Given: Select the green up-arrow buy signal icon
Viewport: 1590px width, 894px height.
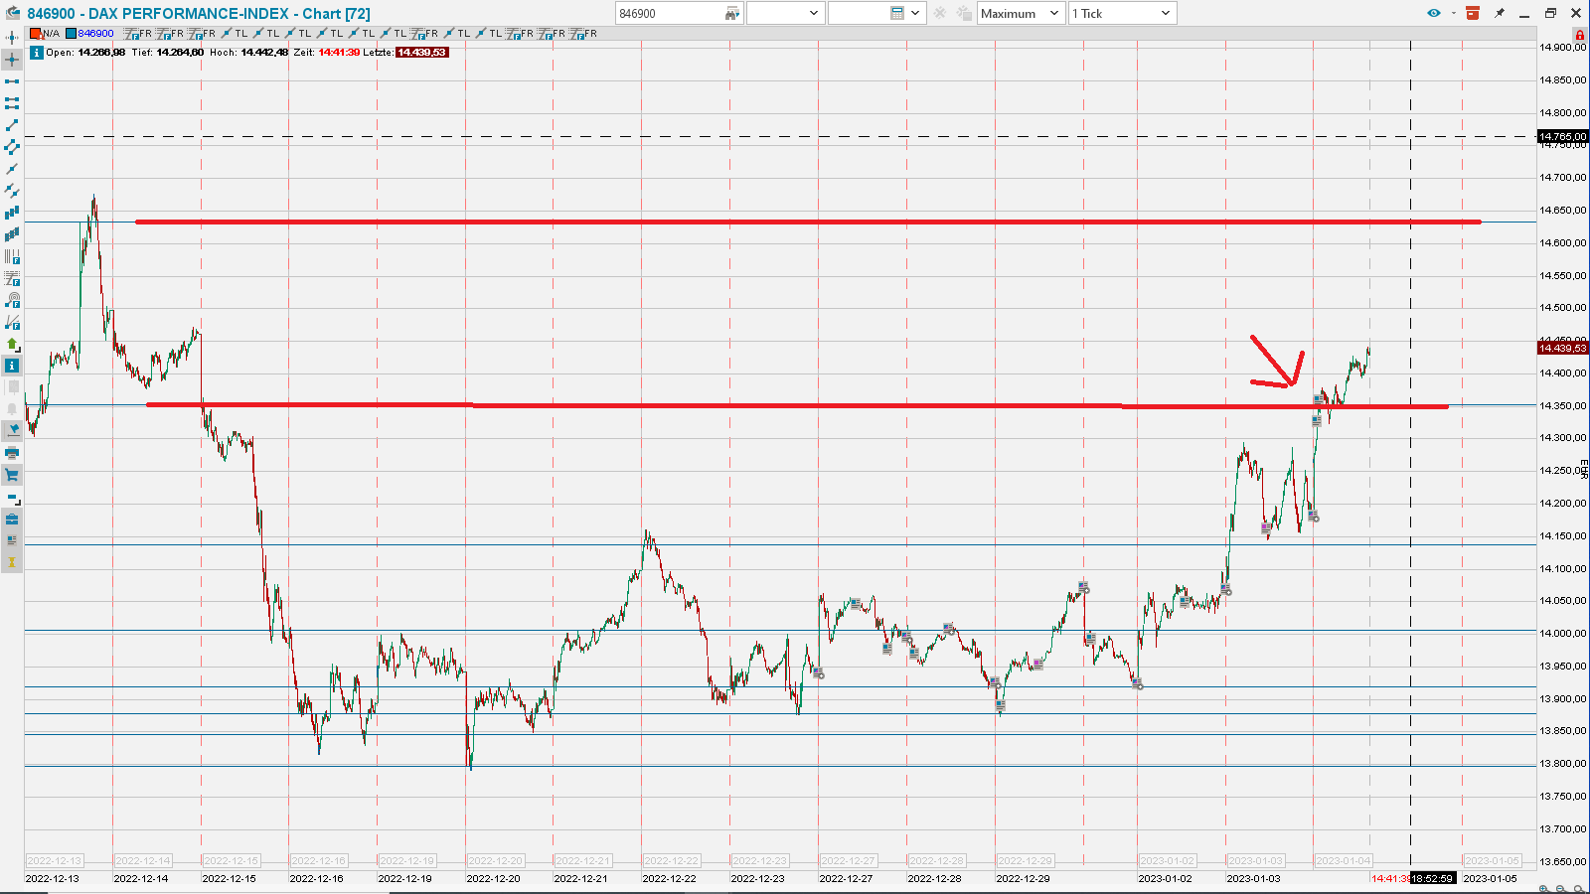Looking at the screenshot, I should click(11, 345).
